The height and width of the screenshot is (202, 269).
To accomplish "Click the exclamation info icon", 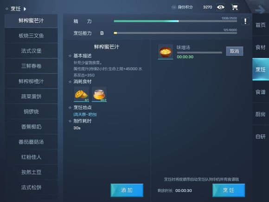I will (x=245, y=21).
